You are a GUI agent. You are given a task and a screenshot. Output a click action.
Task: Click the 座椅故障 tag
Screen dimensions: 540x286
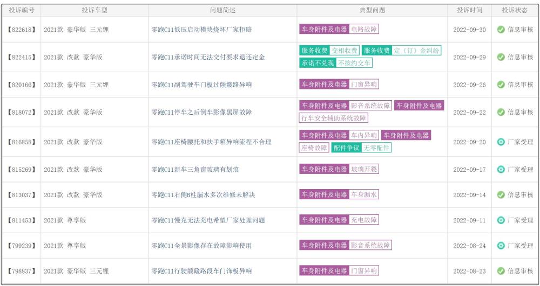click(x=314, y=148)
